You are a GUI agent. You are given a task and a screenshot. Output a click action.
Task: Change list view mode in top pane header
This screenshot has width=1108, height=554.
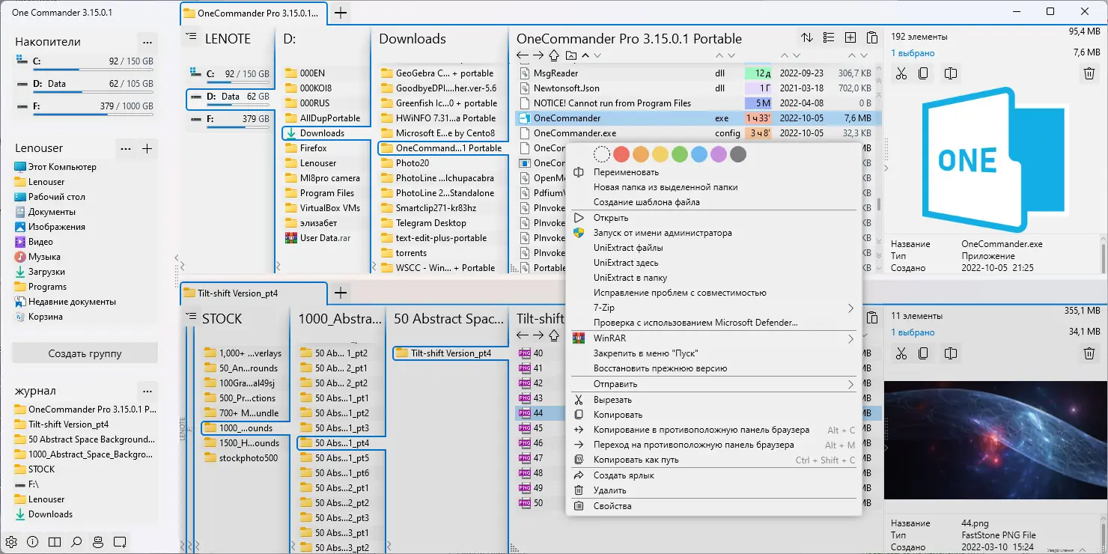click(x=829, y=38)
